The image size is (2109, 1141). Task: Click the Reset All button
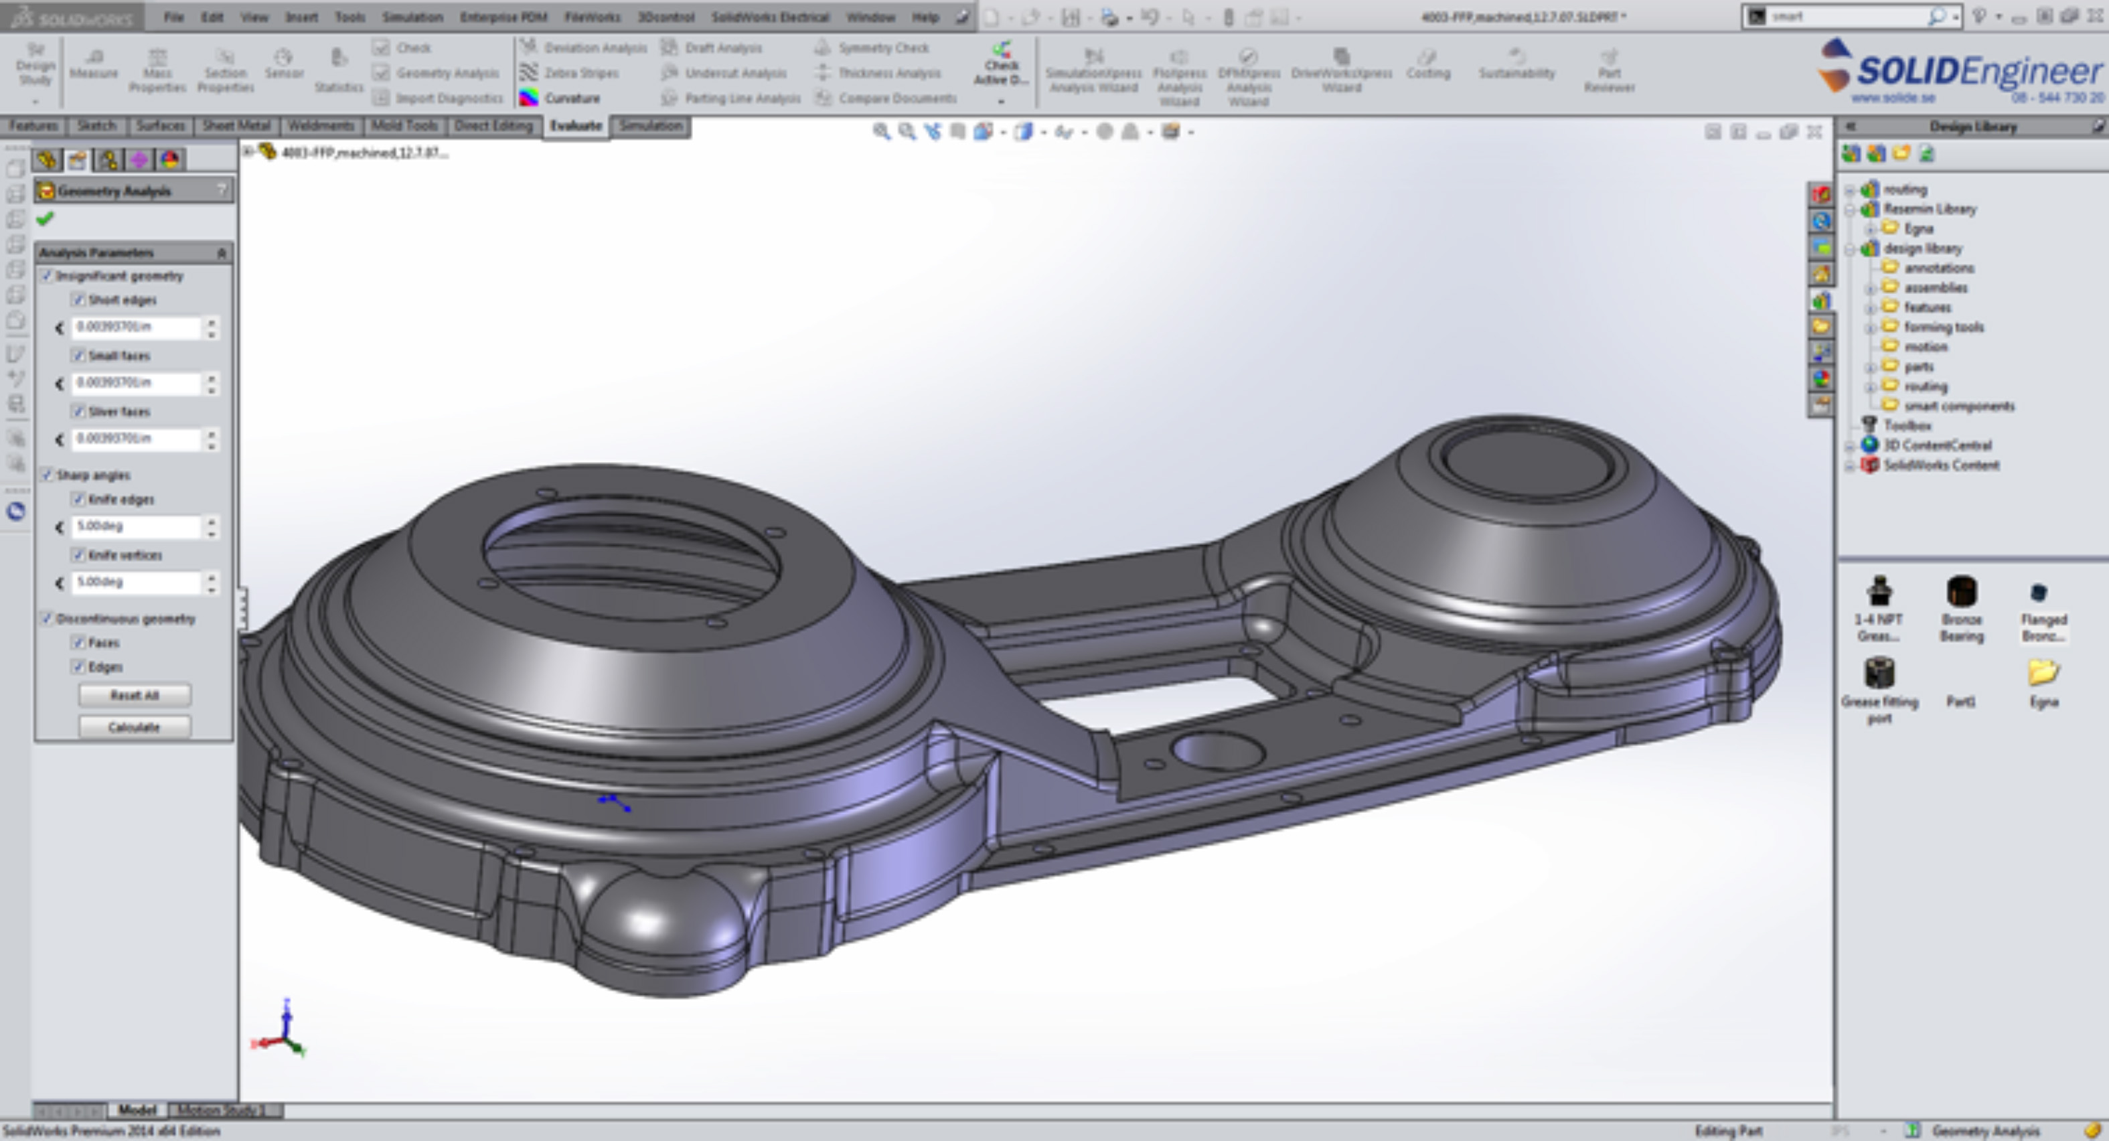pyautogui.click(x=135, y=694)
